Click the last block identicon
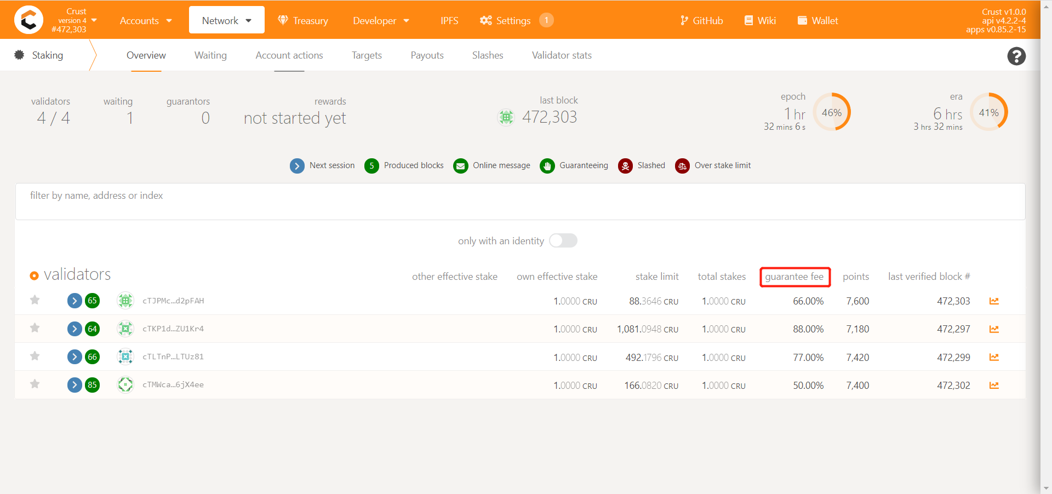This screenshot has height=494, width=1052. pyautogui.click(x=506, y=117)
